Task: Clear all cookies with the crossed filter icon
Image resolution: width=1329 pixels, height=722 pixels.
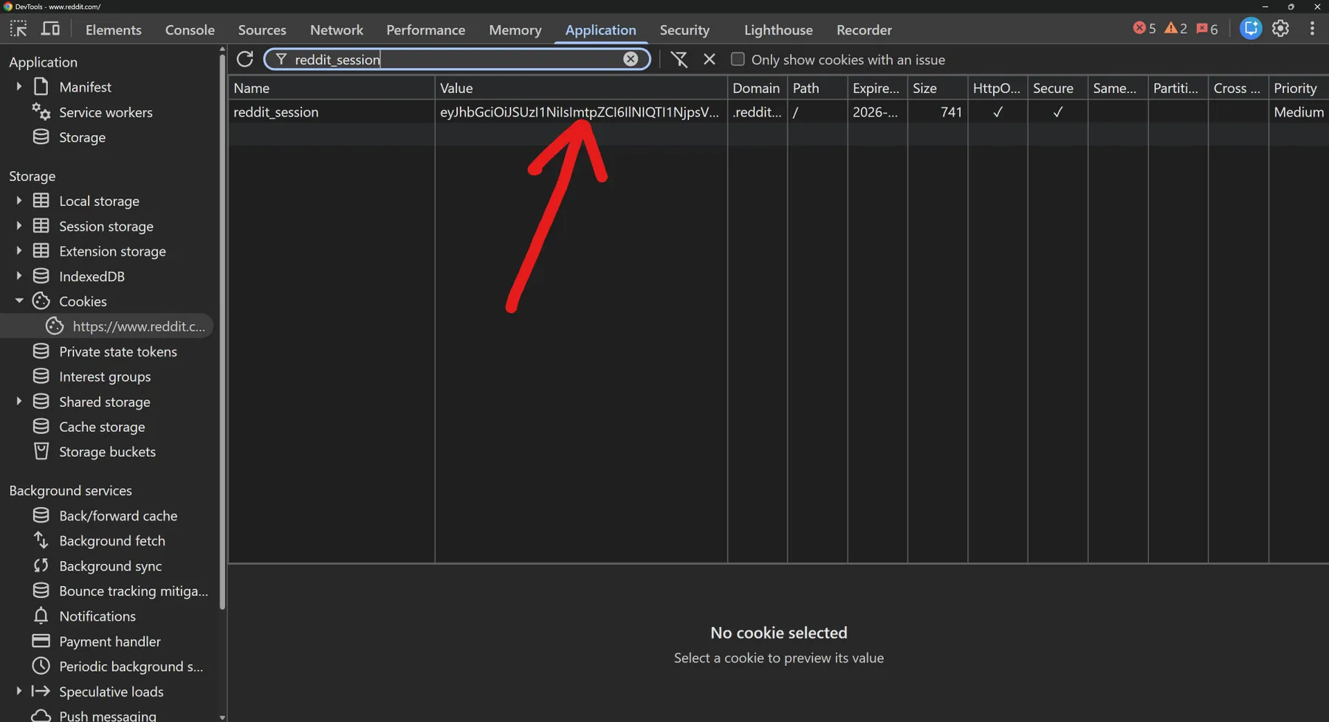Action: point(679,59)
